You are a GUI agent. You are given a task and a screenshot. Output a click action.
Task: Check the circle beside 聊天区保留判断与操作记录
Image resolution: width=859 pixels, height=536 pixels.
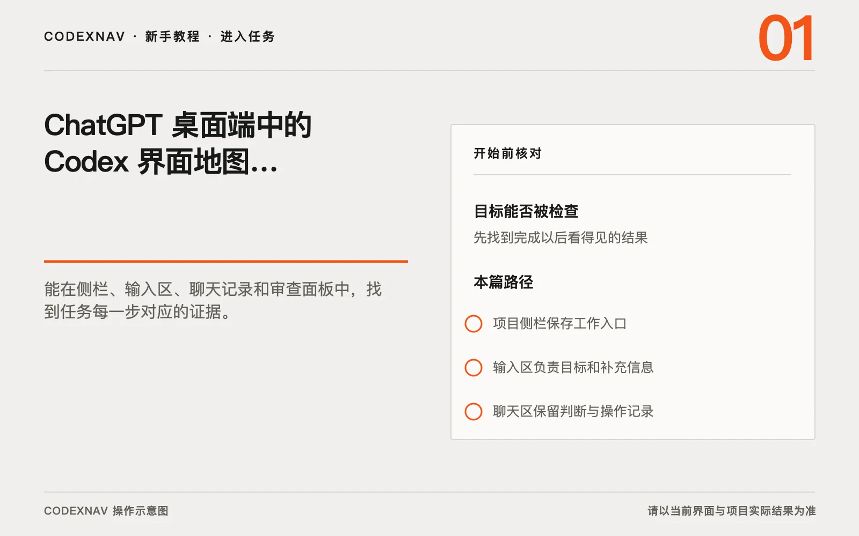474,412
